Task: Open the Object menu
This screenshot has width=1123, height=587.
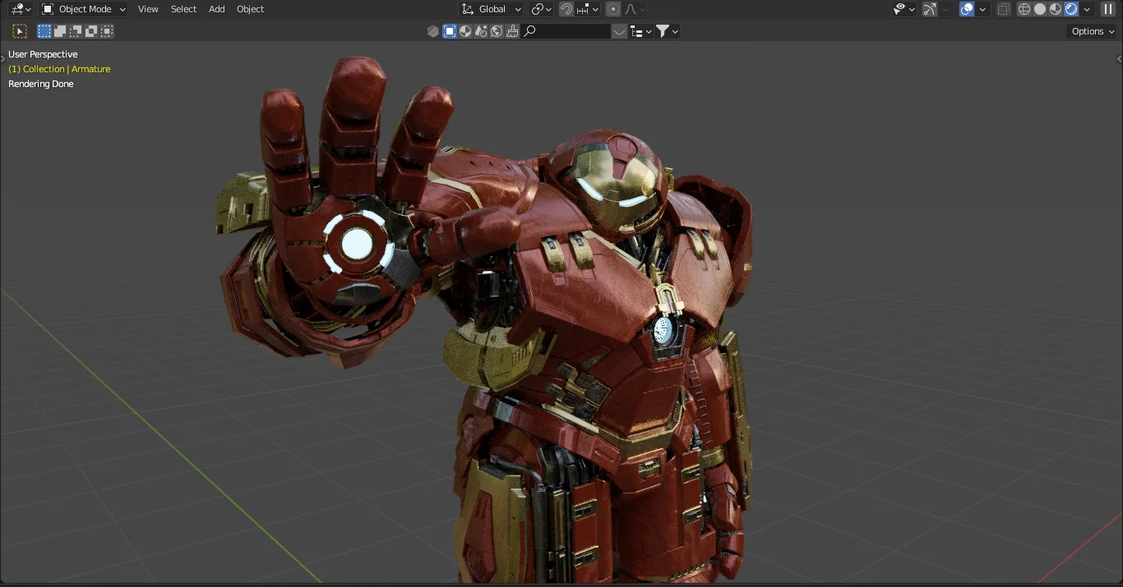Action: point(250,9)
